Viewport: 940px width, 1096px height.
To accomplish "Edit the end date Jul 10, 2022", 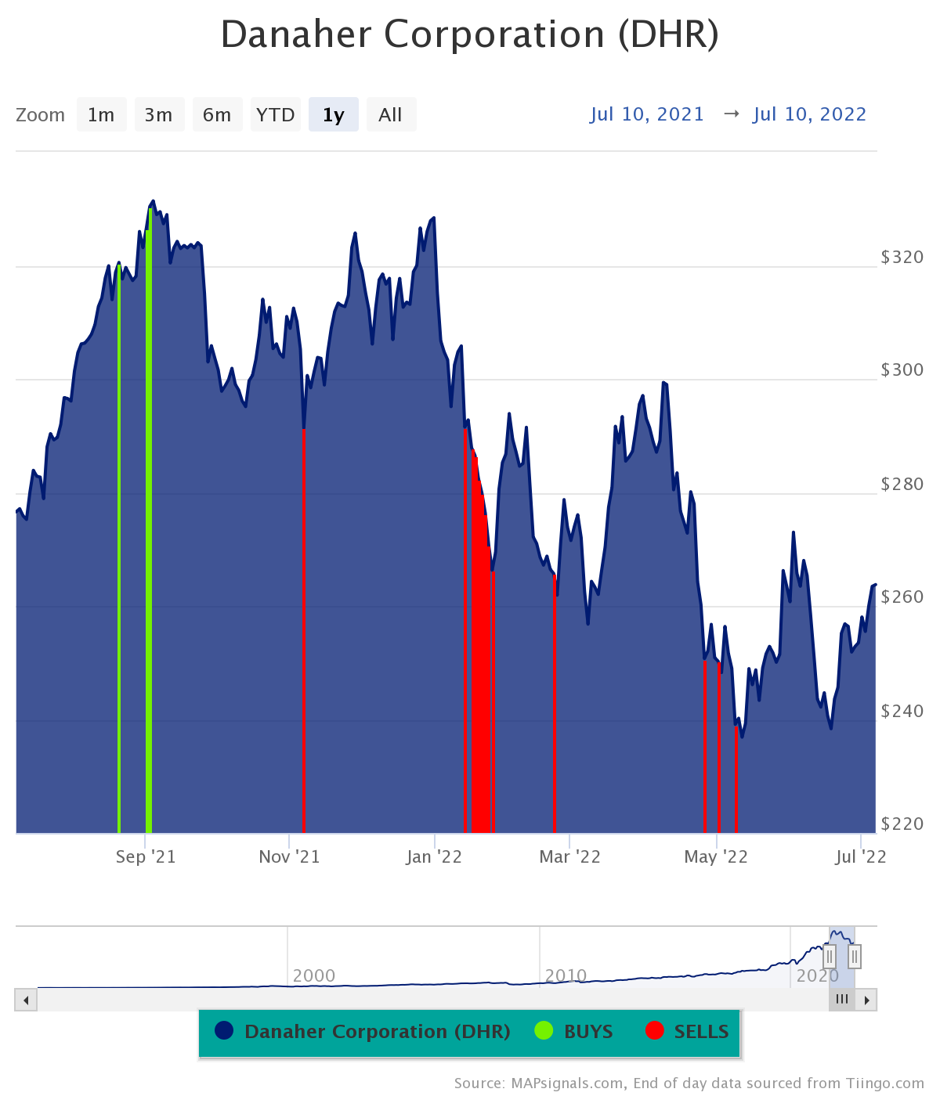I will tap(810, 114).
